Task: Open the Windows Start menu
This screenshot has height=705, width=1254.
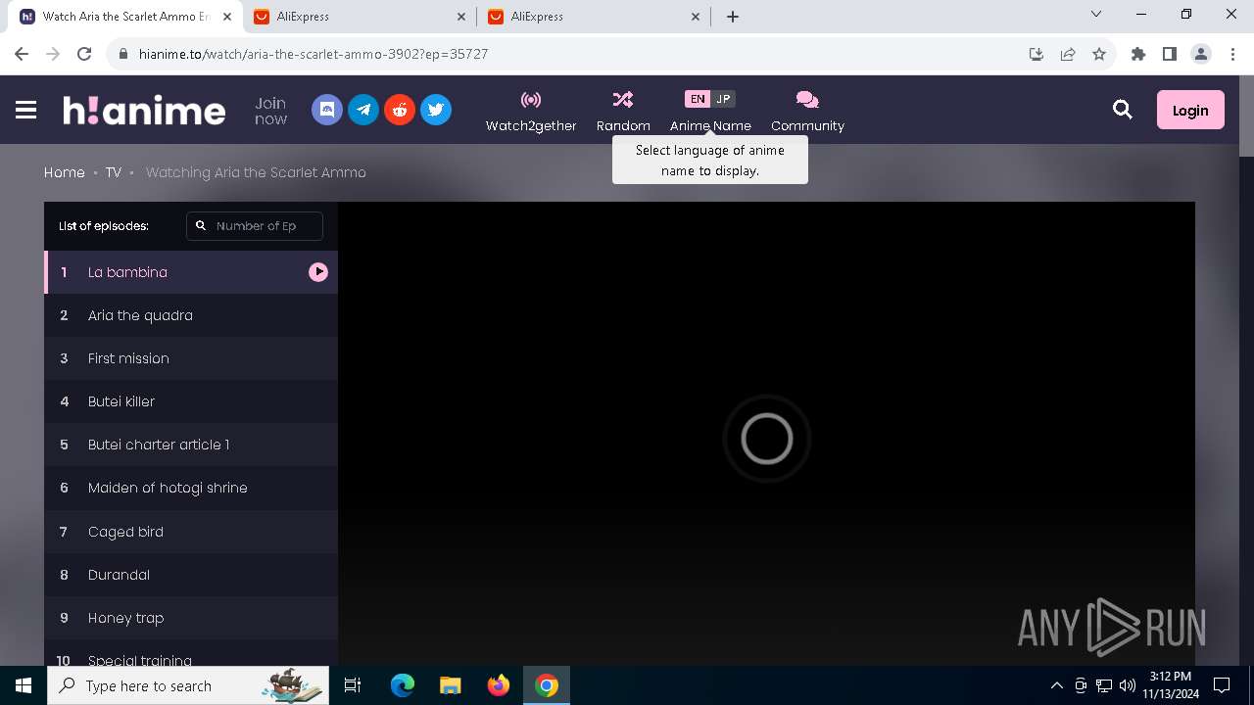Action: pyautogui.click(x=24, y=685)
